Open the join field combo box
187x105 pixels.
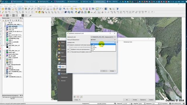click(x=103, y=40)
